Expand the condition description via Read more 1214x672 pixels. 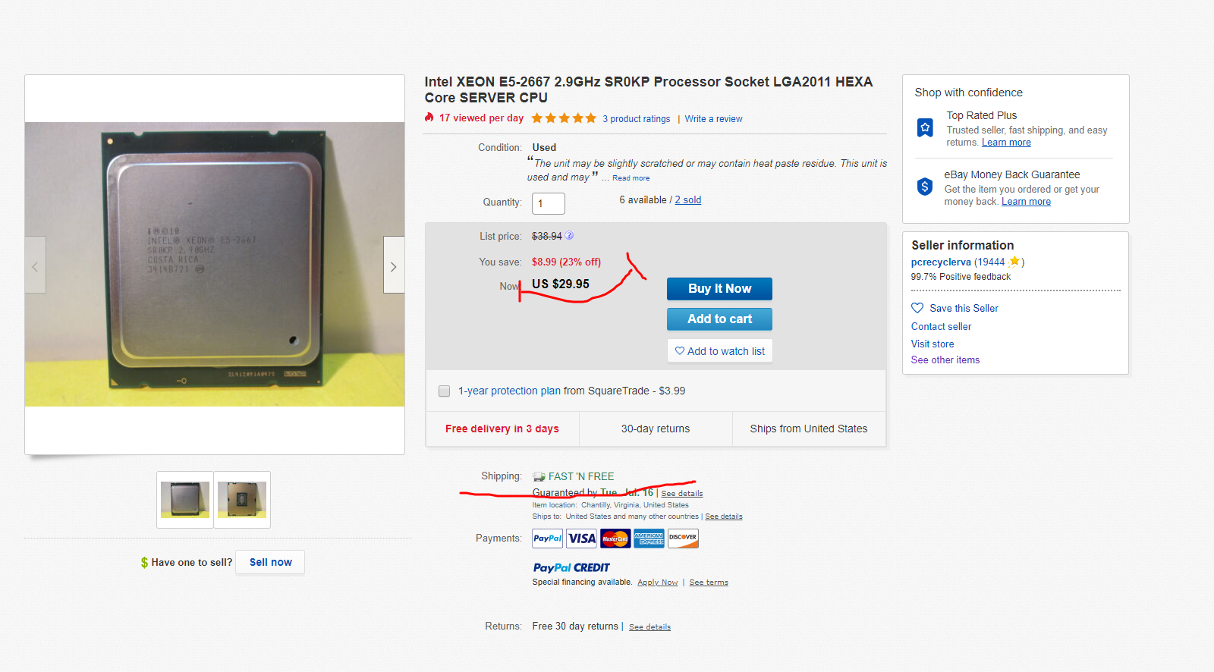tap(631, 178)
